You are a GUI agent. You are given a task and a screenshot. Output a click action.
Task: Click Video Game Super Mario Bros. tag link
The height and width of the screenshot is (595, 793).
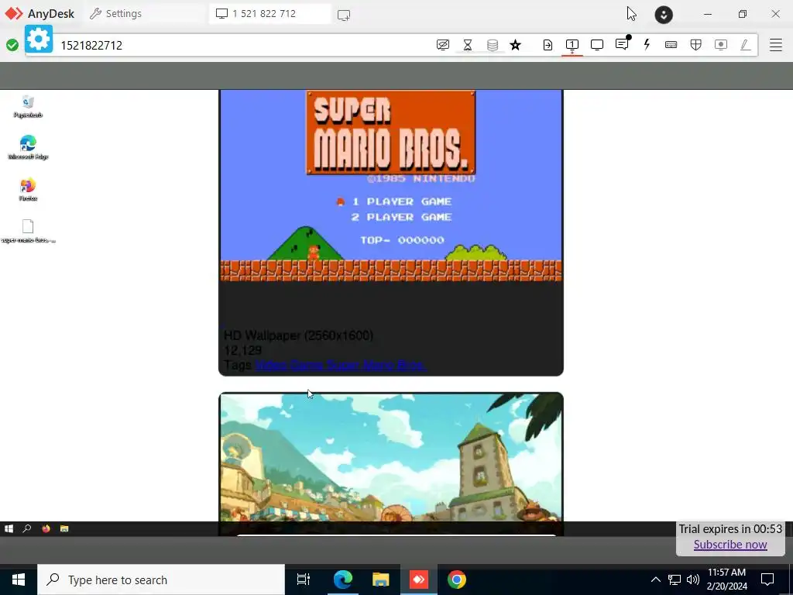tap(341, 365)
